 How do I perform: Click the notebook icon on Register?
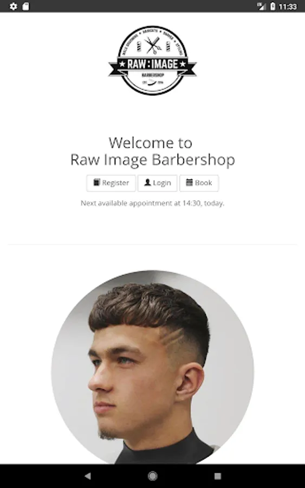pyautogui.click(x=96, y=182)
